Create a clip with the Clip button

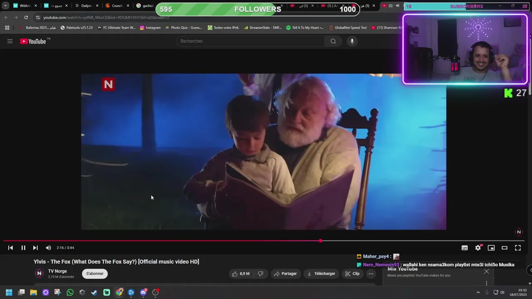(352, 274)
